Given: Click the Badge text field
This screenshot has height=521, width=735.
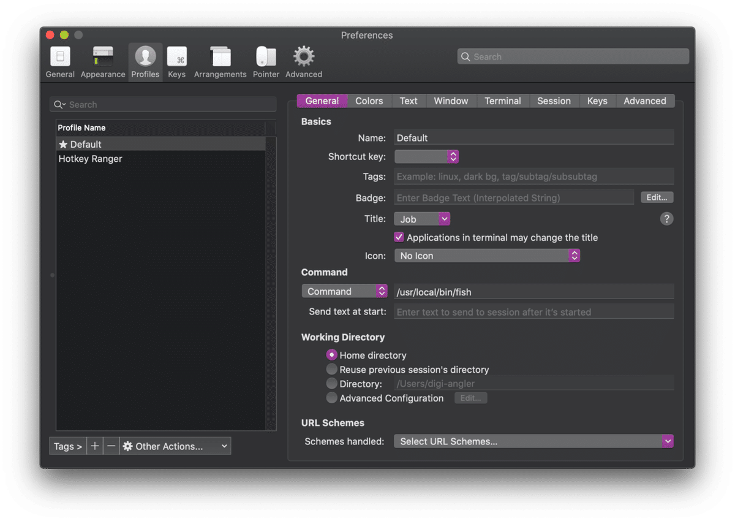Looking at the screenshot, I should (514, 197).
